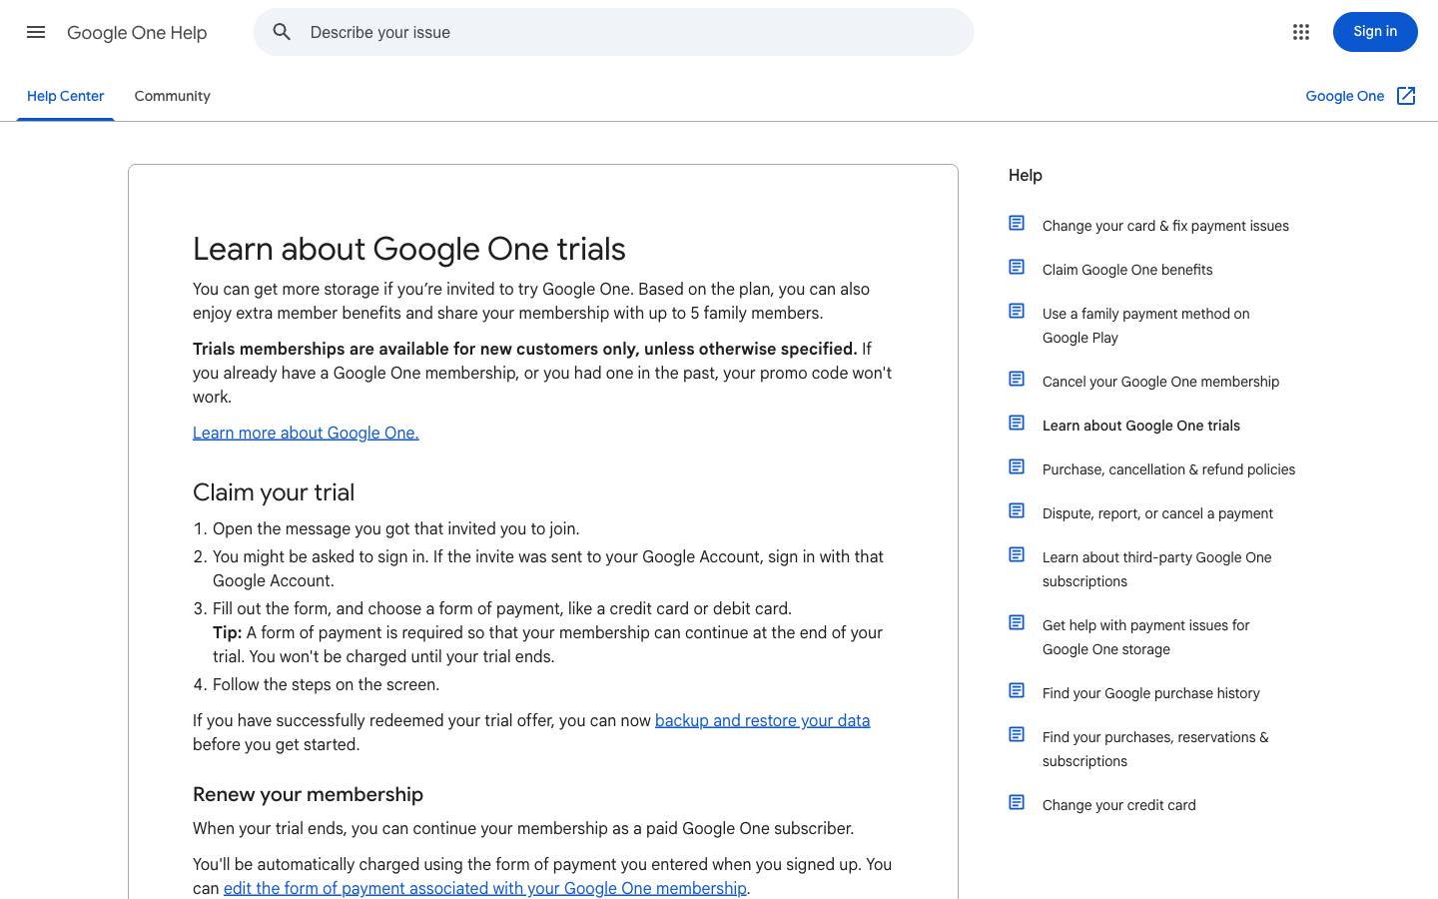The height and width of the screenshot is (899, 1438).
Task: Open the Google apps grid
Action: [x=1300, y=32]
